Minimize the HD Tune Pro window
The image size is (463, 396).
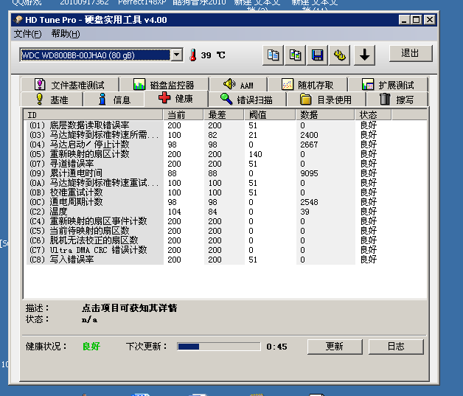click(x=404, y=20)
